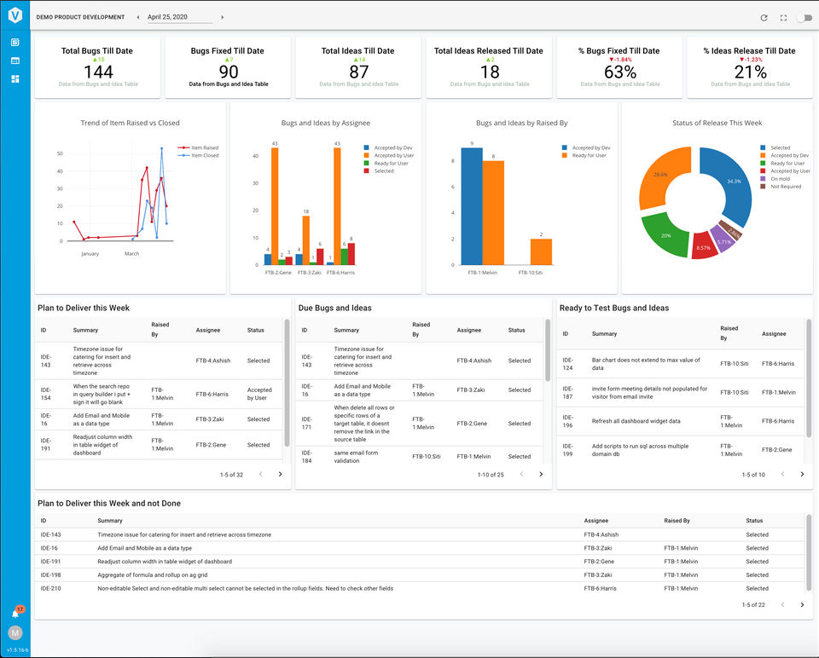Select IDE-198 Aggregate of formula row

pyautogui.click(x=420, y=575)
